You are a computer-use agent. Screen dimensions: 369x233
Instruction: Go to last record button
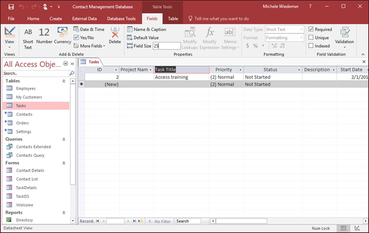(x=134, y=221)
